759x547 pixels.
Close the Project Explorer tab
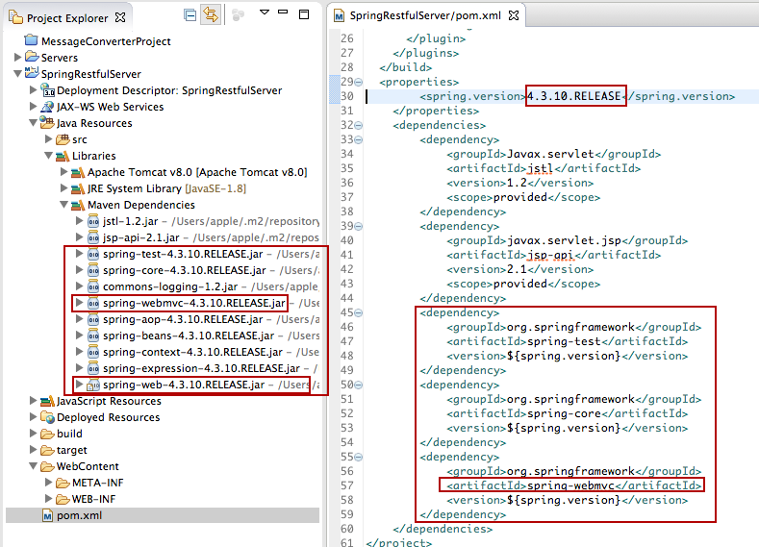coord(120,18)
